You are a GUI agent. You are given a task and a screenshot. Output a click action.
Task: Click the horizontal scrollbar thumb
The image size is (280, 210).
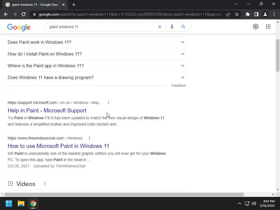point(124,194)
